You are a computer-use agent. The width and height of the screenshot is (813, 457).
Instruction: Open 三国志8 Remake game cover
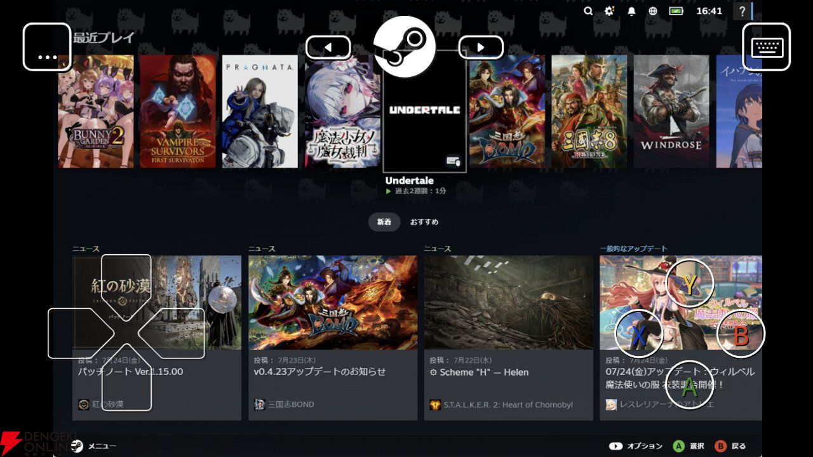click(x=589, y=111)
